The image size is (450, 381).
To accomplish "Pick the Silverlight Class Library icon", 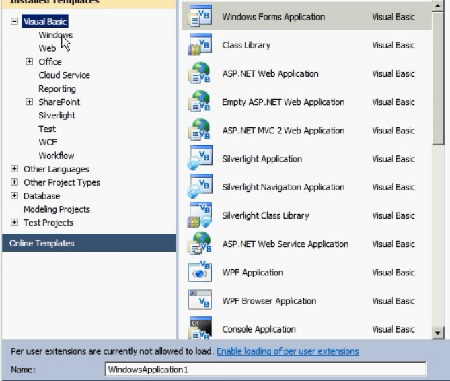I will point(200,215).
